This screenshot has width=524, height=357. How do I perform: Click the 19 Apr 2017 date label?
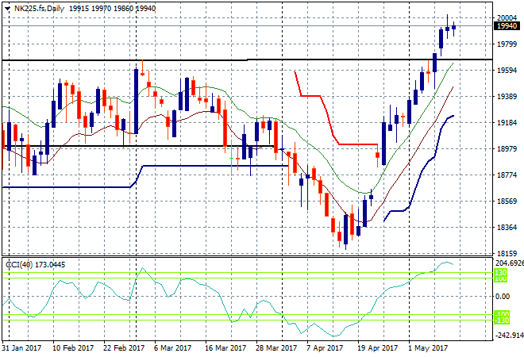pyautogui.click(x=378, y=348)
